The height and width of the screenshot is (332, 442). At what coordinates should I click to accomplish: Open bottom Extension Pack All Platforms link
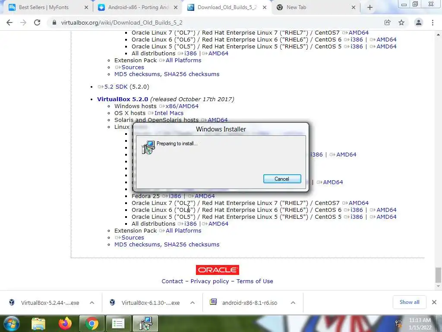(183, 231)
